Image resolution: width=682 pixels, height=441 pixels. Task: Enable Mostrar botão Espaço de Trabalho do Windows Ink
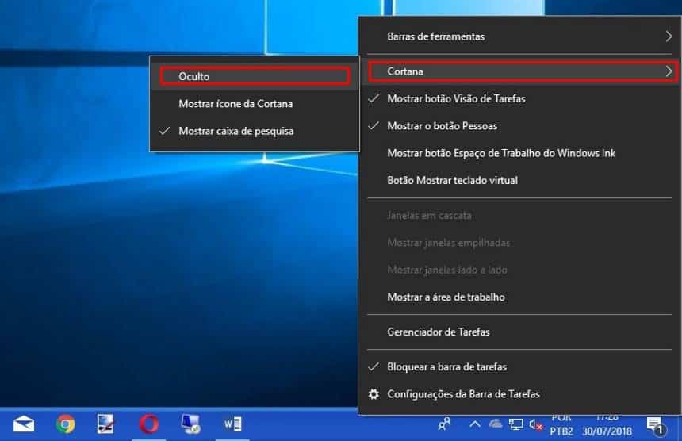519,153
